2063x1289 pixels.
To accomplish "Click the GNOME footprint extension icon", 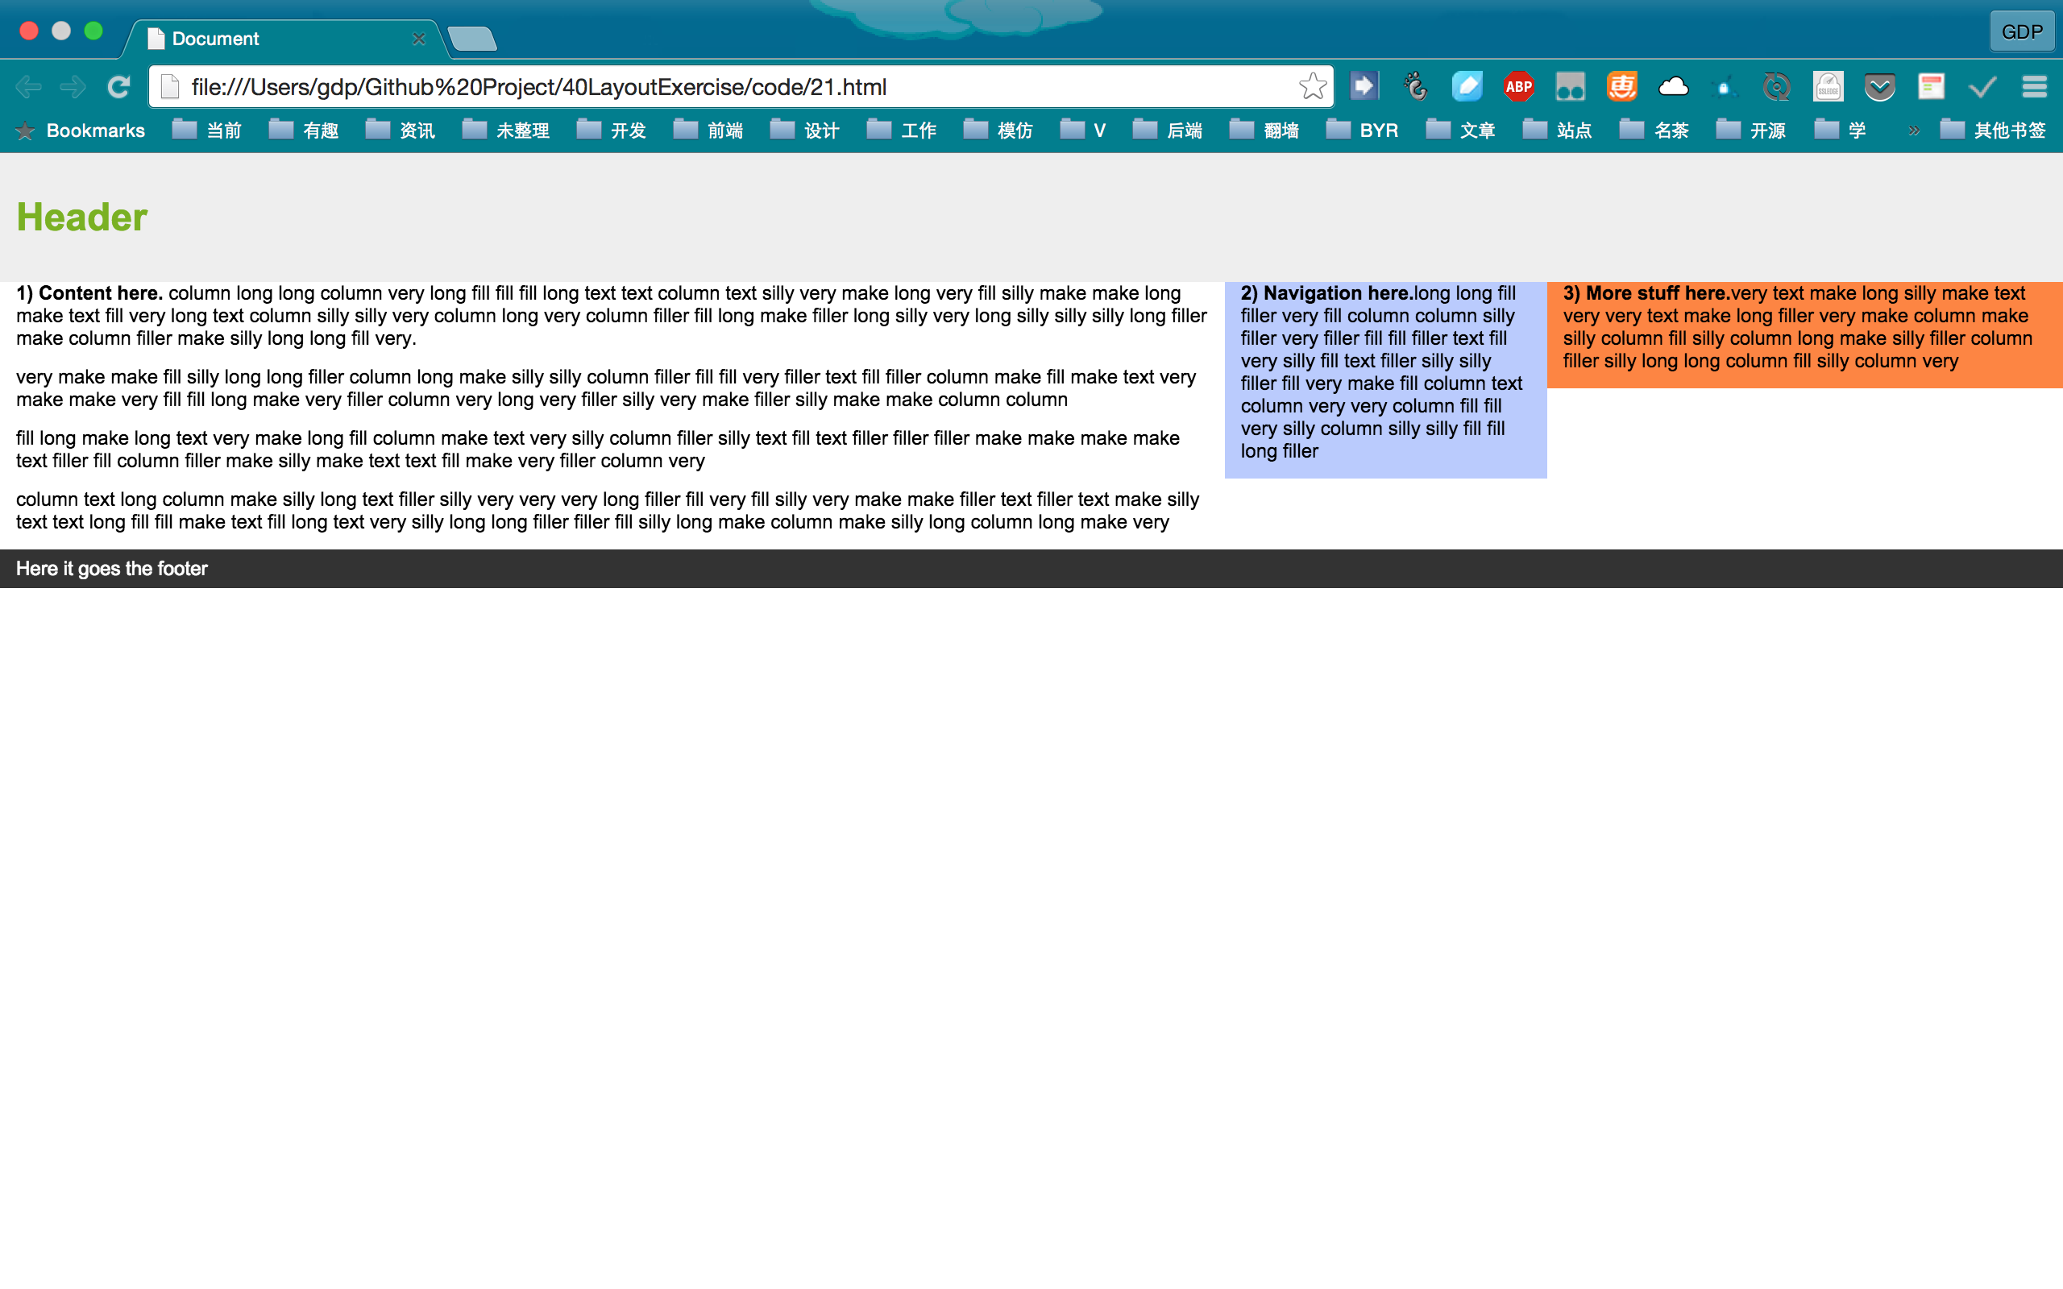I will point(1416,86).
